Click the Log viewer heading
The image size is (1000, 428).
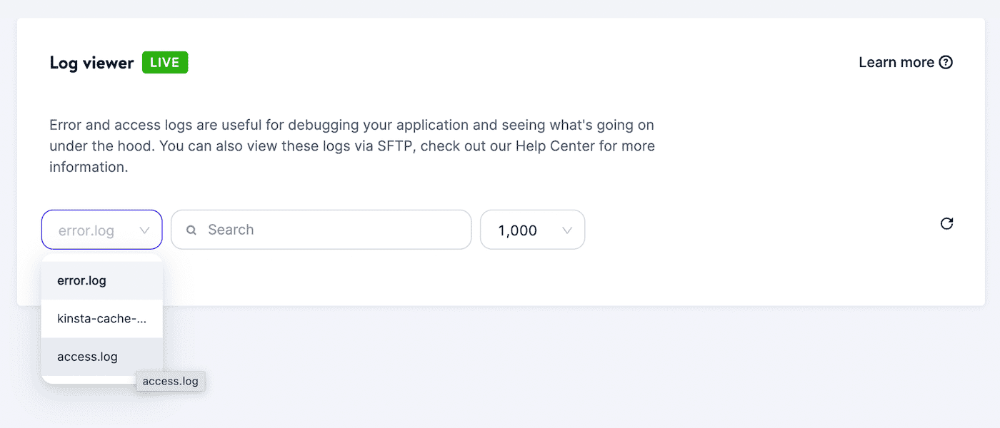point(91,63)
